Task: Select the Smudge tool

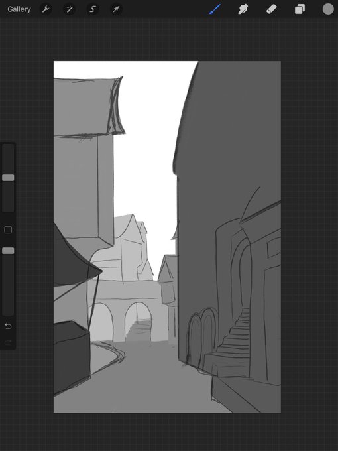Action: tap(243, 9)
